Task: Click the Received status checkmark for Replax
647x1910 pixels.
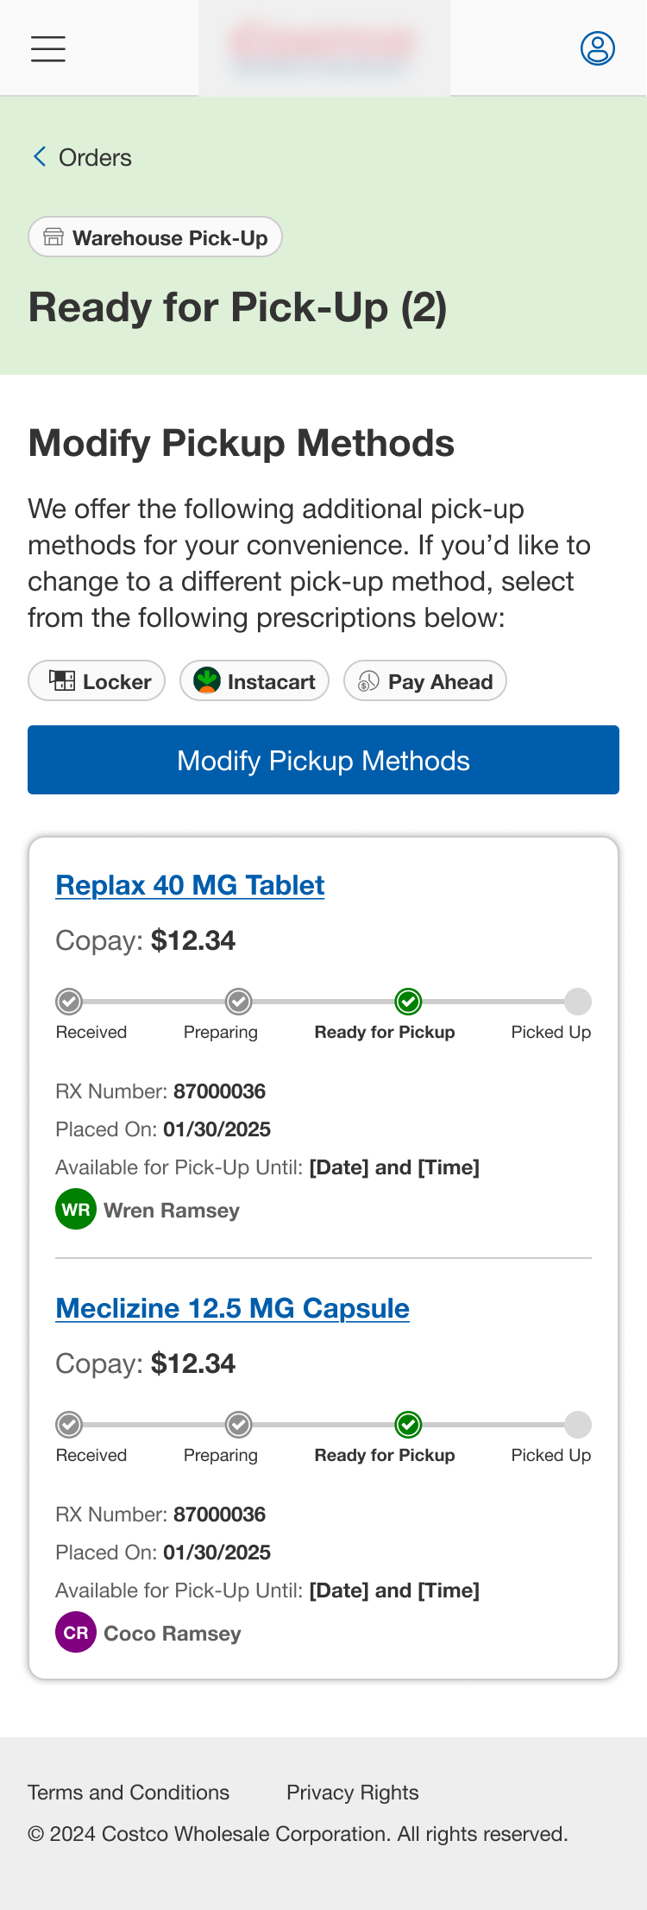Action: pyautogui.click(x=68, y=1002)
